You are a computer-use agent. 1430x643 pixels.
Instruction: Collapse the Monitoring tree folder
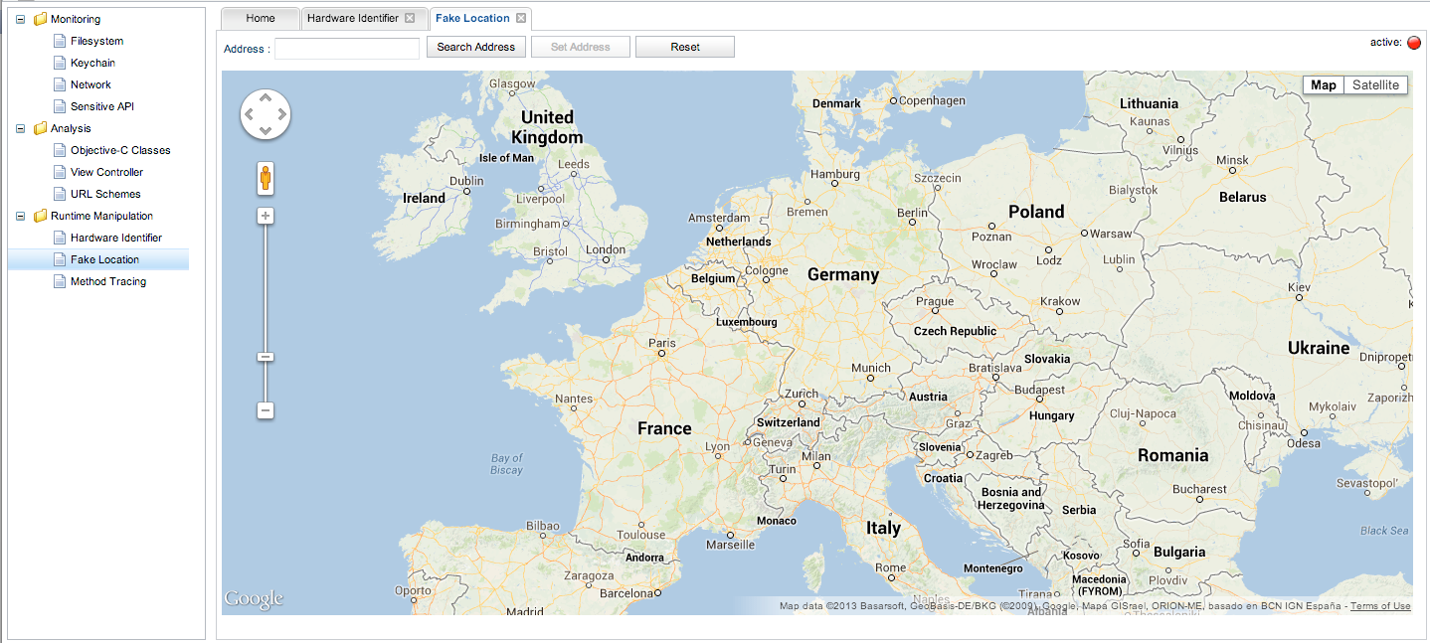[x=21, y=19]
